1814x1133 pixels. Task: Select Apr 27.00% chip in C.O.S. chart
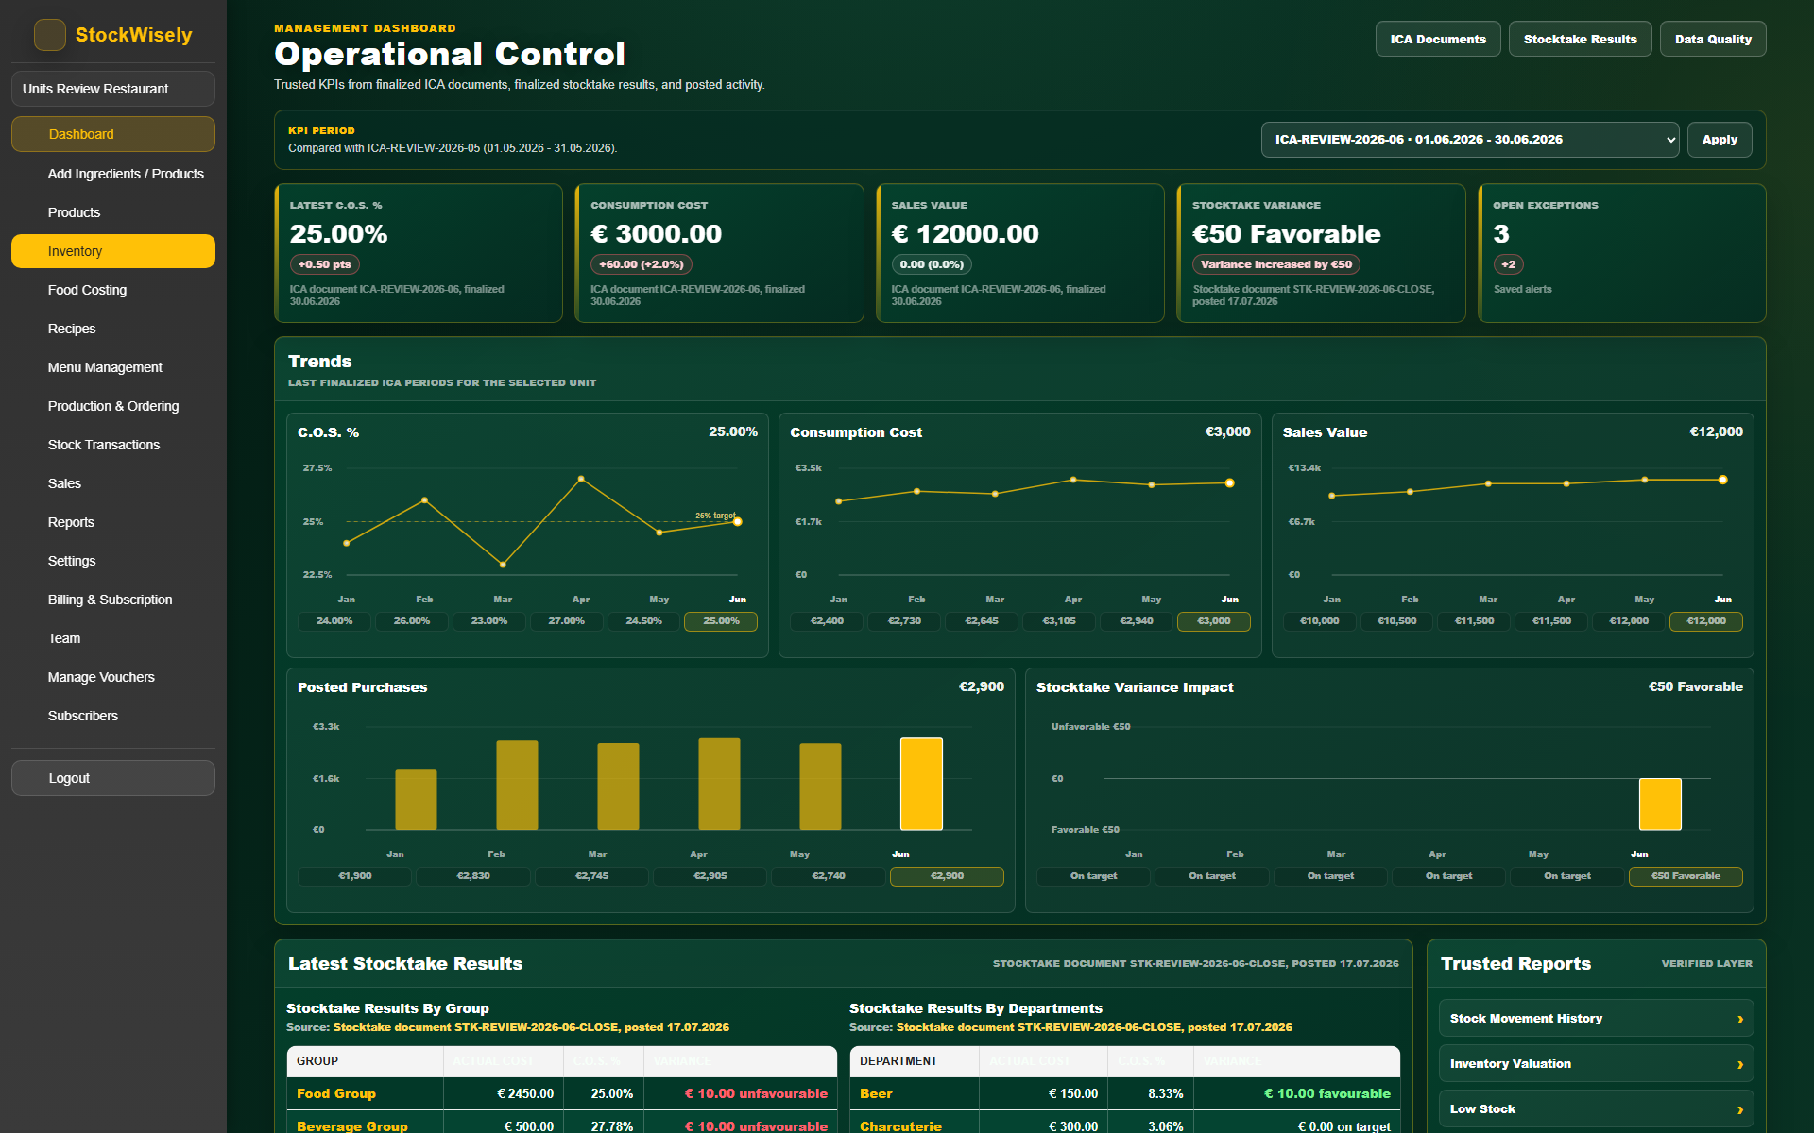566,621
